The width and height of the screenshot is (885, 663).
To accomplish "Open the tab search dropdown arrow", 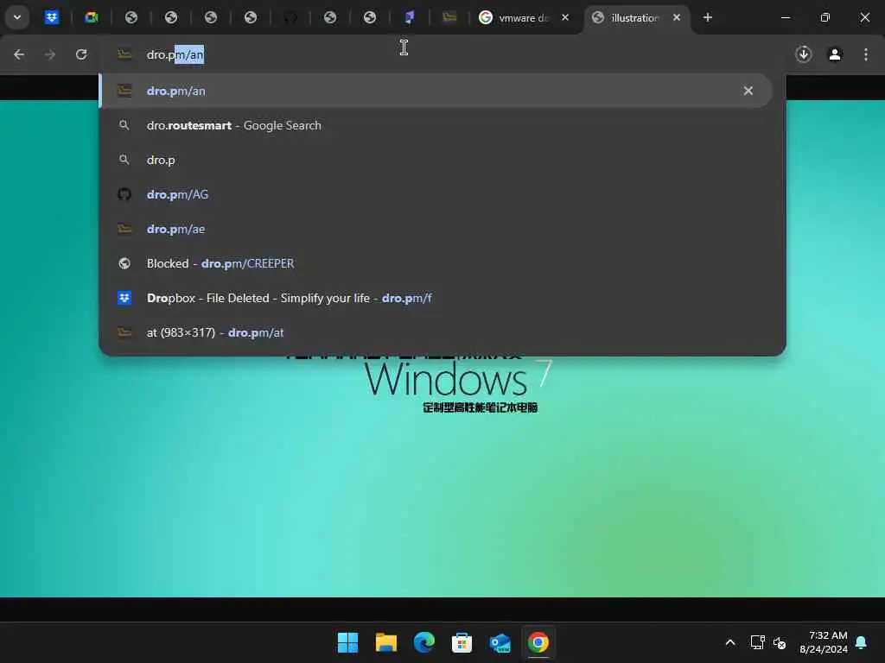I will pos(17,17).
